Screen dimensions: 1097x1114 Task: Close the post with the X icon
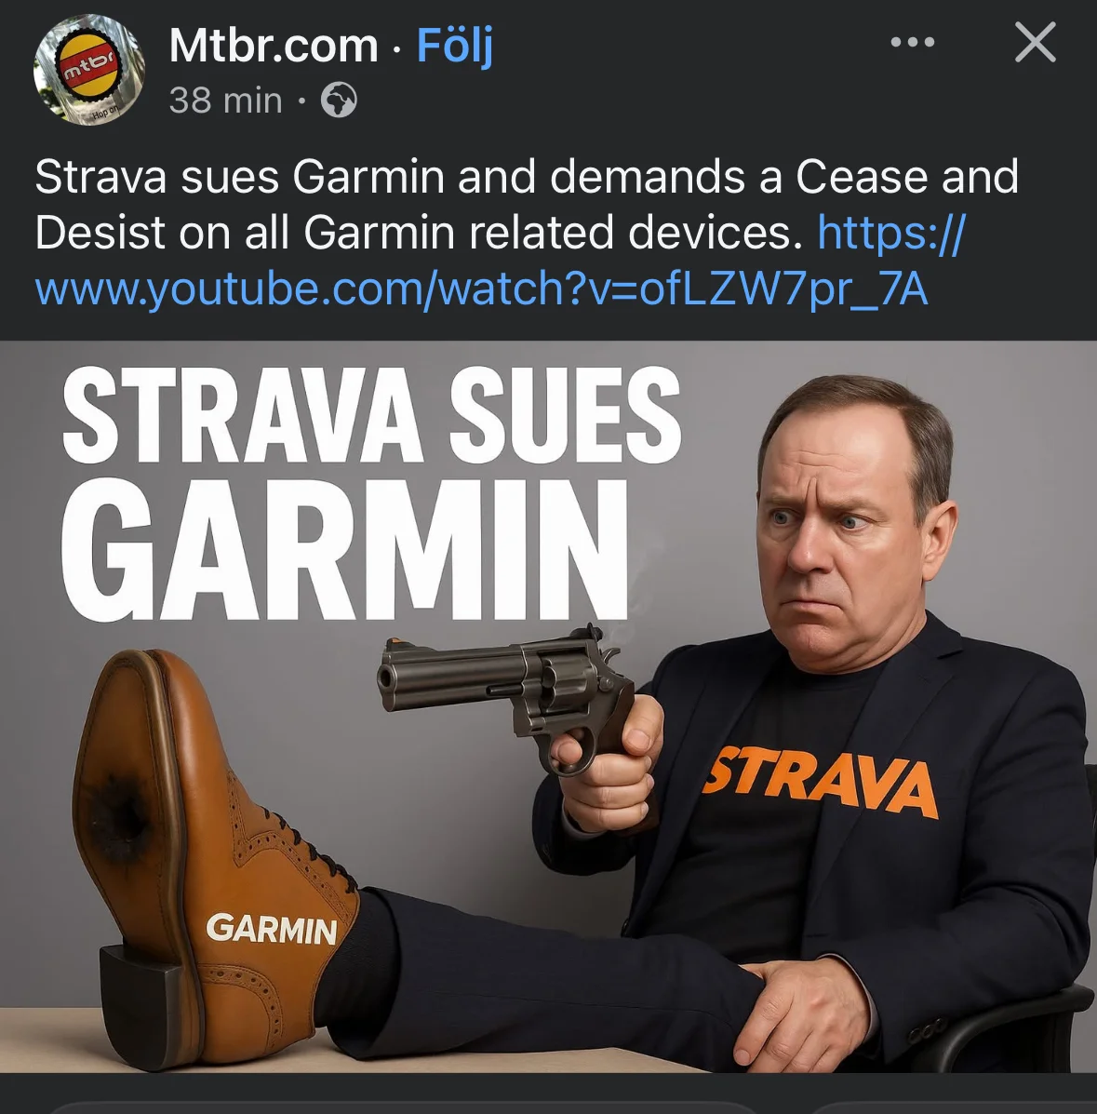click(x=1036, y=43)
